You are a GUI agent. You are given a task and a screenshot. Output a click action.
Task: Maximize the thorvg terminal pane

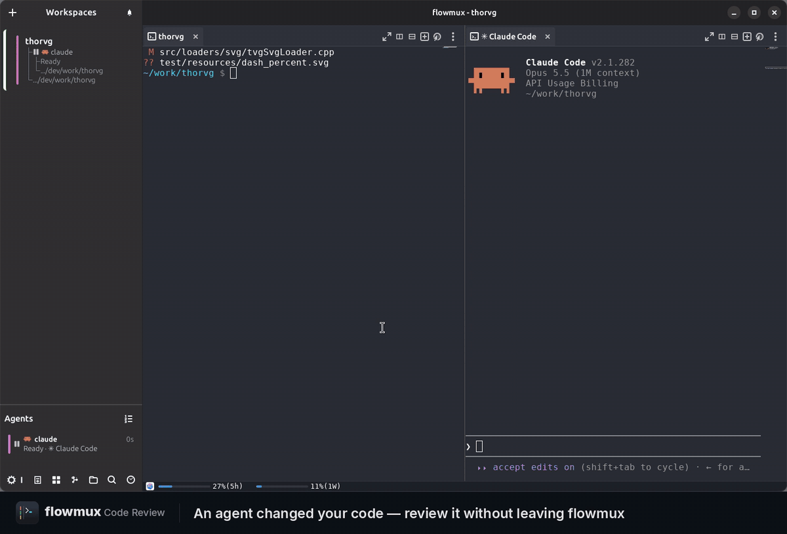(x=387, y=37)
